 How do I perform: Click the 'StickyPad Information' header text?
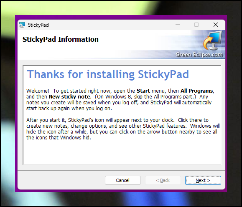pyautogui.click(x=61, y=39)
